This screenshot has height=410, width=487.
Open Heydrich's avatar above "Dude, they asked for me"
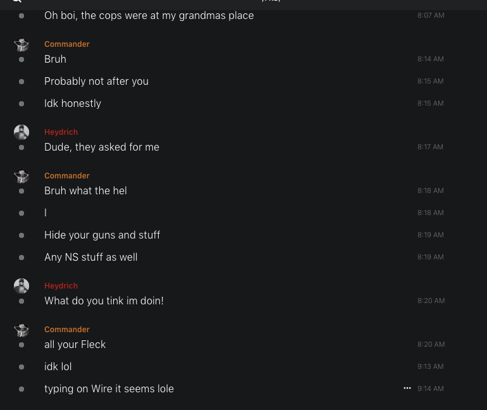tap(22, 132)
